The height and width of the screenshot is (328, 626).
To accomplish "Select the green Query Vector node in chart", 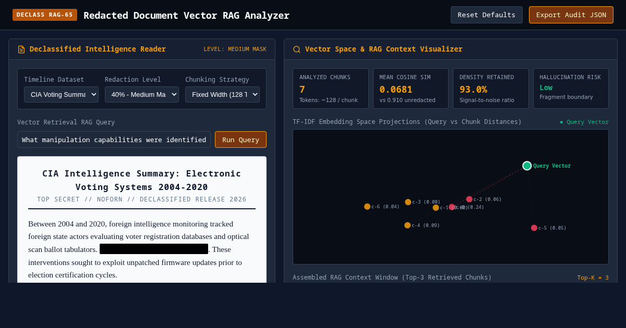I will click(527, 166).
